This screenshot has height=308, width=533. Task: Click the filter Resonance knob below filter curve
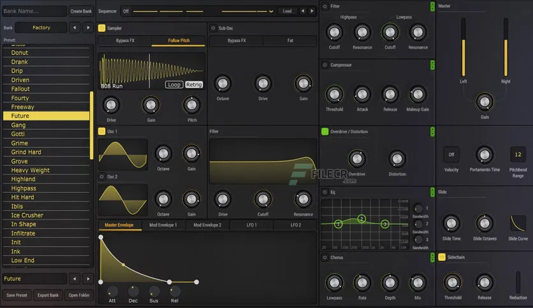pyautogui.click(x=303, y=199)
